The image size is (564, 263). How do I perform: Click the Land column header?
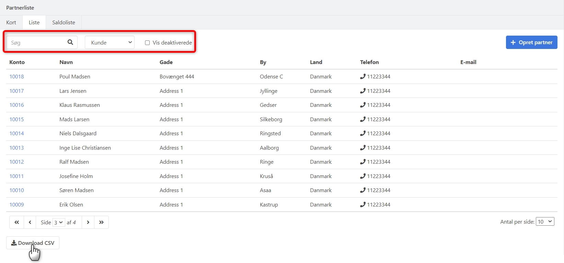click(x=316, y=62)
